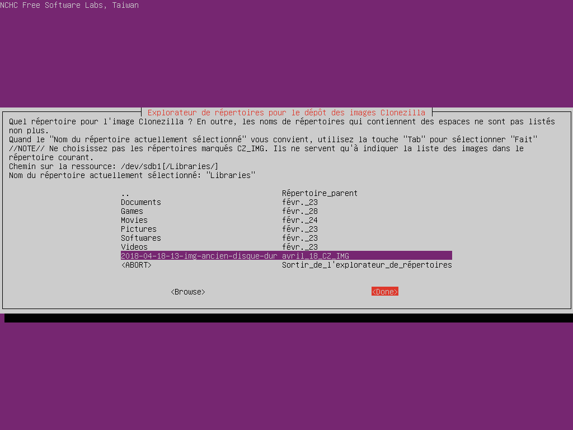
Task: Select the Videos directory
Action: [286, 247]
